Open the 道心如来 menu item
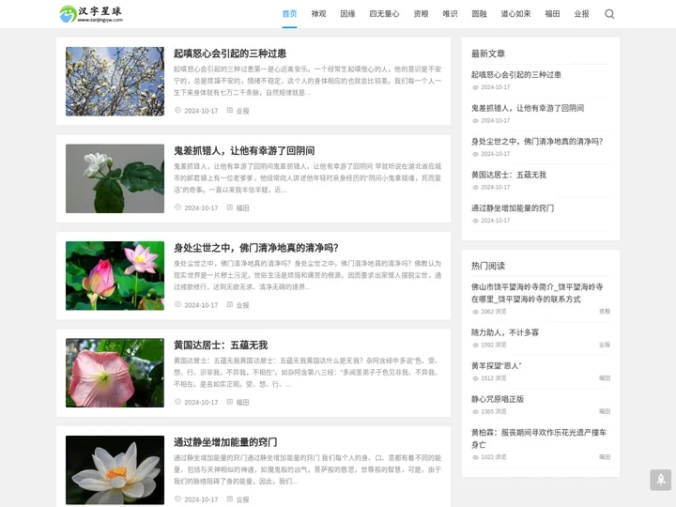The image size is (676, 507). pyautogui.click(x=515, y=14)
